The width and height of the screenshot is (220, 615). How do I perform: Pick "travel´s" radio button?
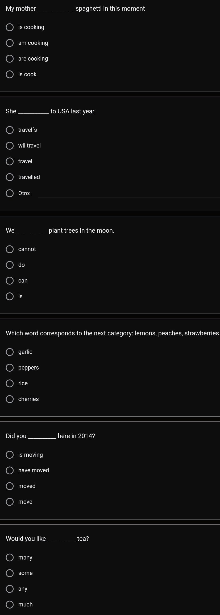pyautogui.click(x=10, y=130)
